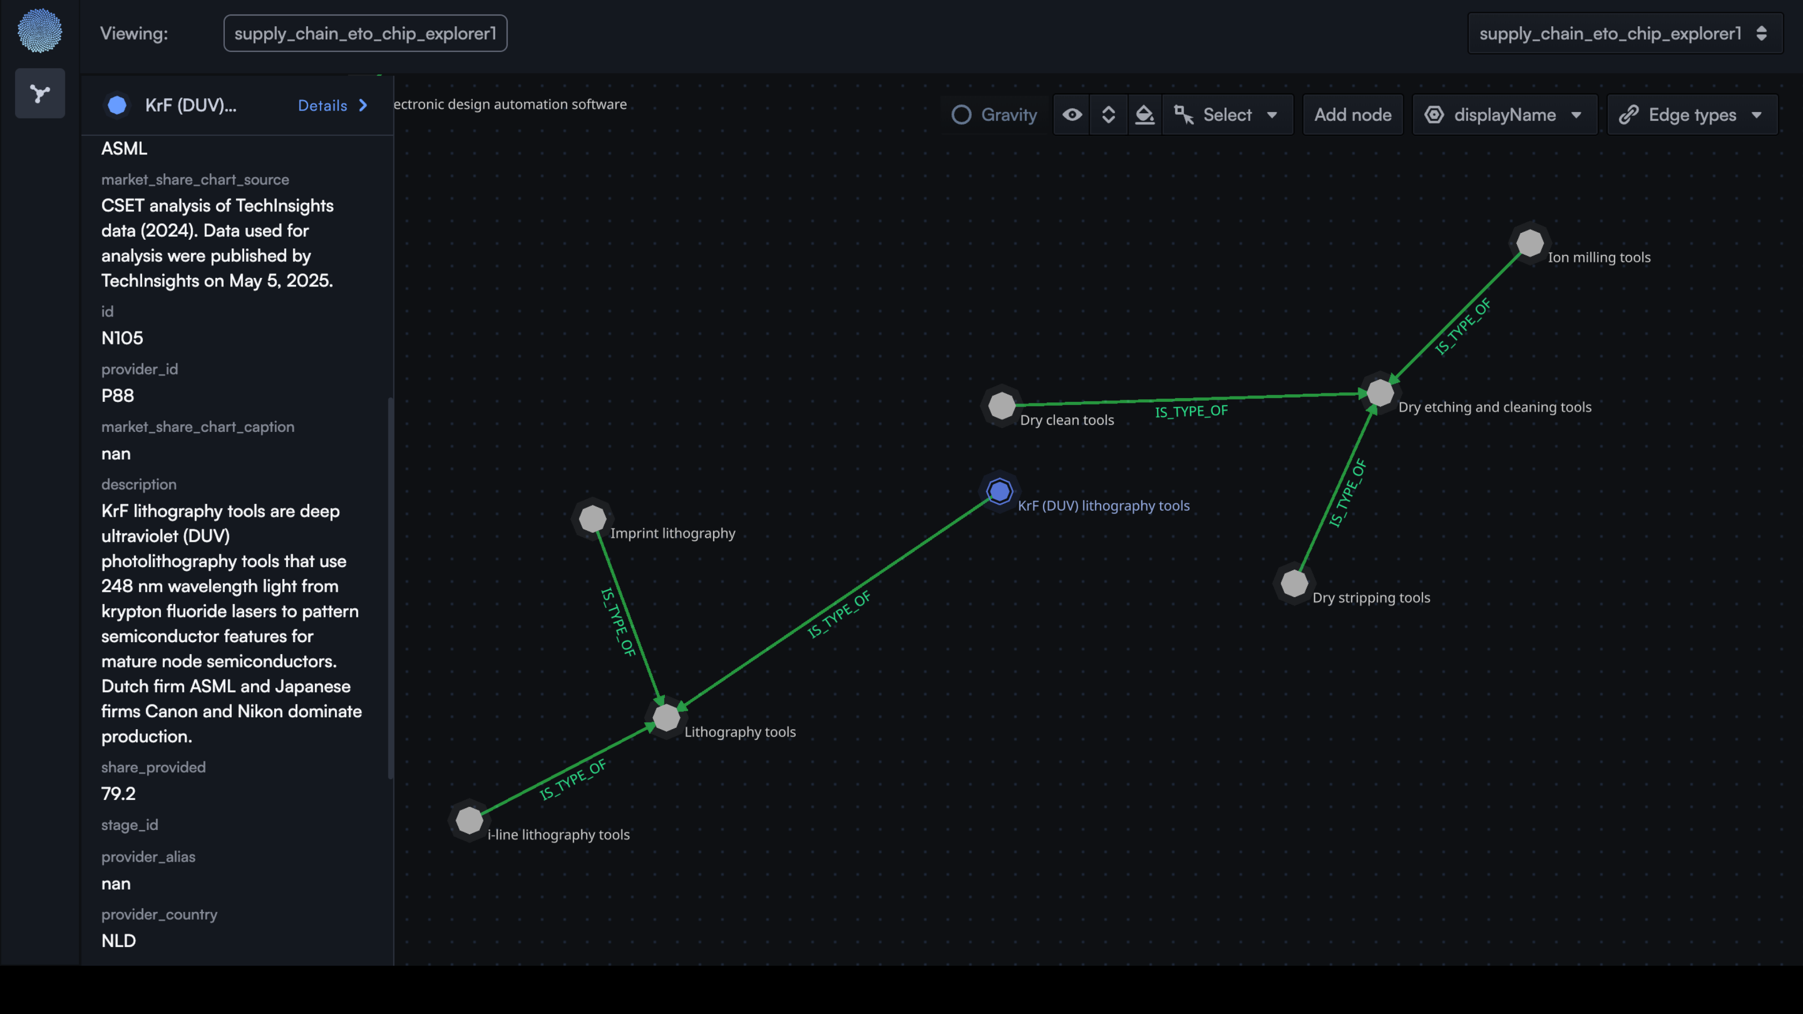Image resolution: width=1803 pixels, height=1014 pixels.
Task: Open Details for the KrF (DUV) node
Action: [x=332, y=105]
